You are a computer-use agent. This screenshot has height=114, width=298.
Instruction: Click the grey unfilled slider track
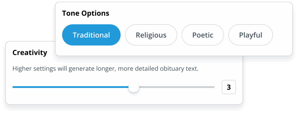click(177, 87)
